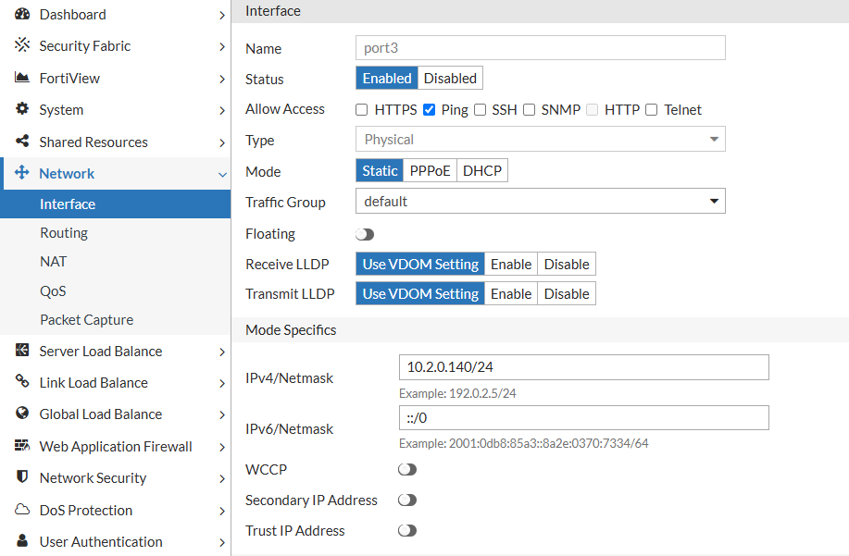Set interface status to Disabled

(x=449, y=78)
